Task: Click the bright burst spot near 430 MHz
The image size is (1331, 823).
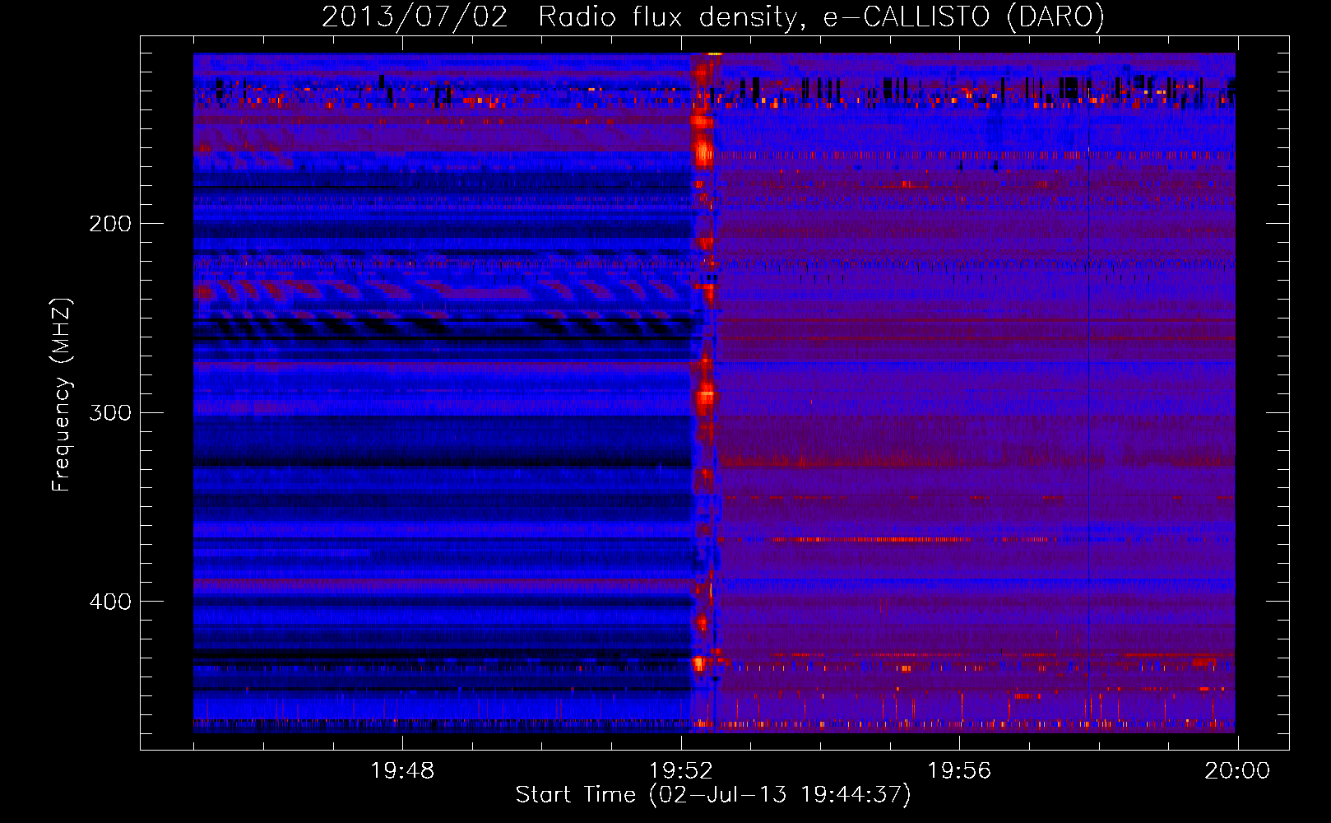Action: [698, 662]
